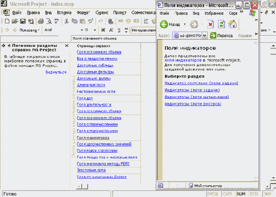Screen dimensions: 276x197
Task: Open the Избранное menu in help window
Action: [214, 13]
